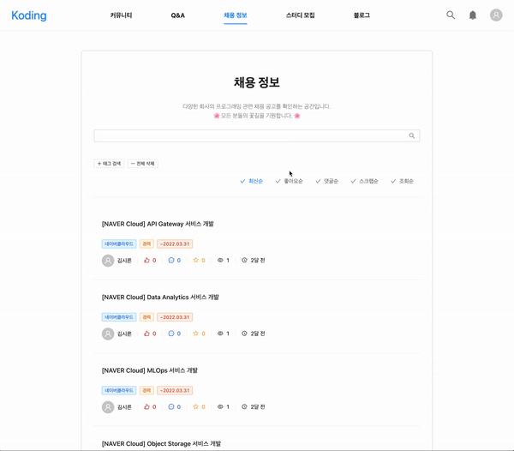This screenshot has width=514, height=451.
Task: Click scrap star icon on MLOps post
Action: pyautogui.click(x=195, y=406)
